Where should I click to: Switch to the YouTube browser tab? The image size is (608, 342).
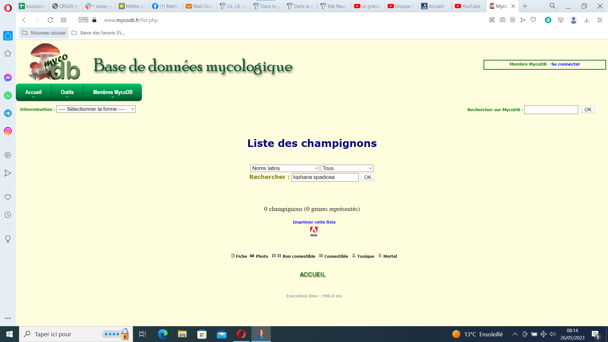467,6
